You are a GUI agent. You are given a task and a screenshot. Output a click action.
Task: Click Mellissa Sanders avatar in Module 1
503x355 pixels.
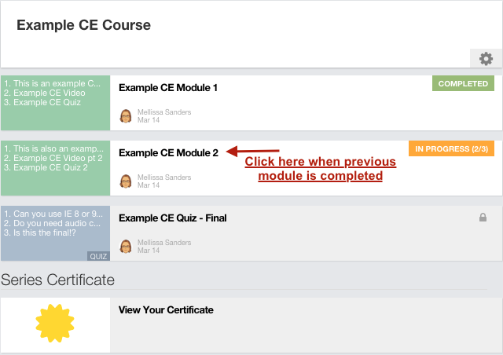tap(126, 116)
